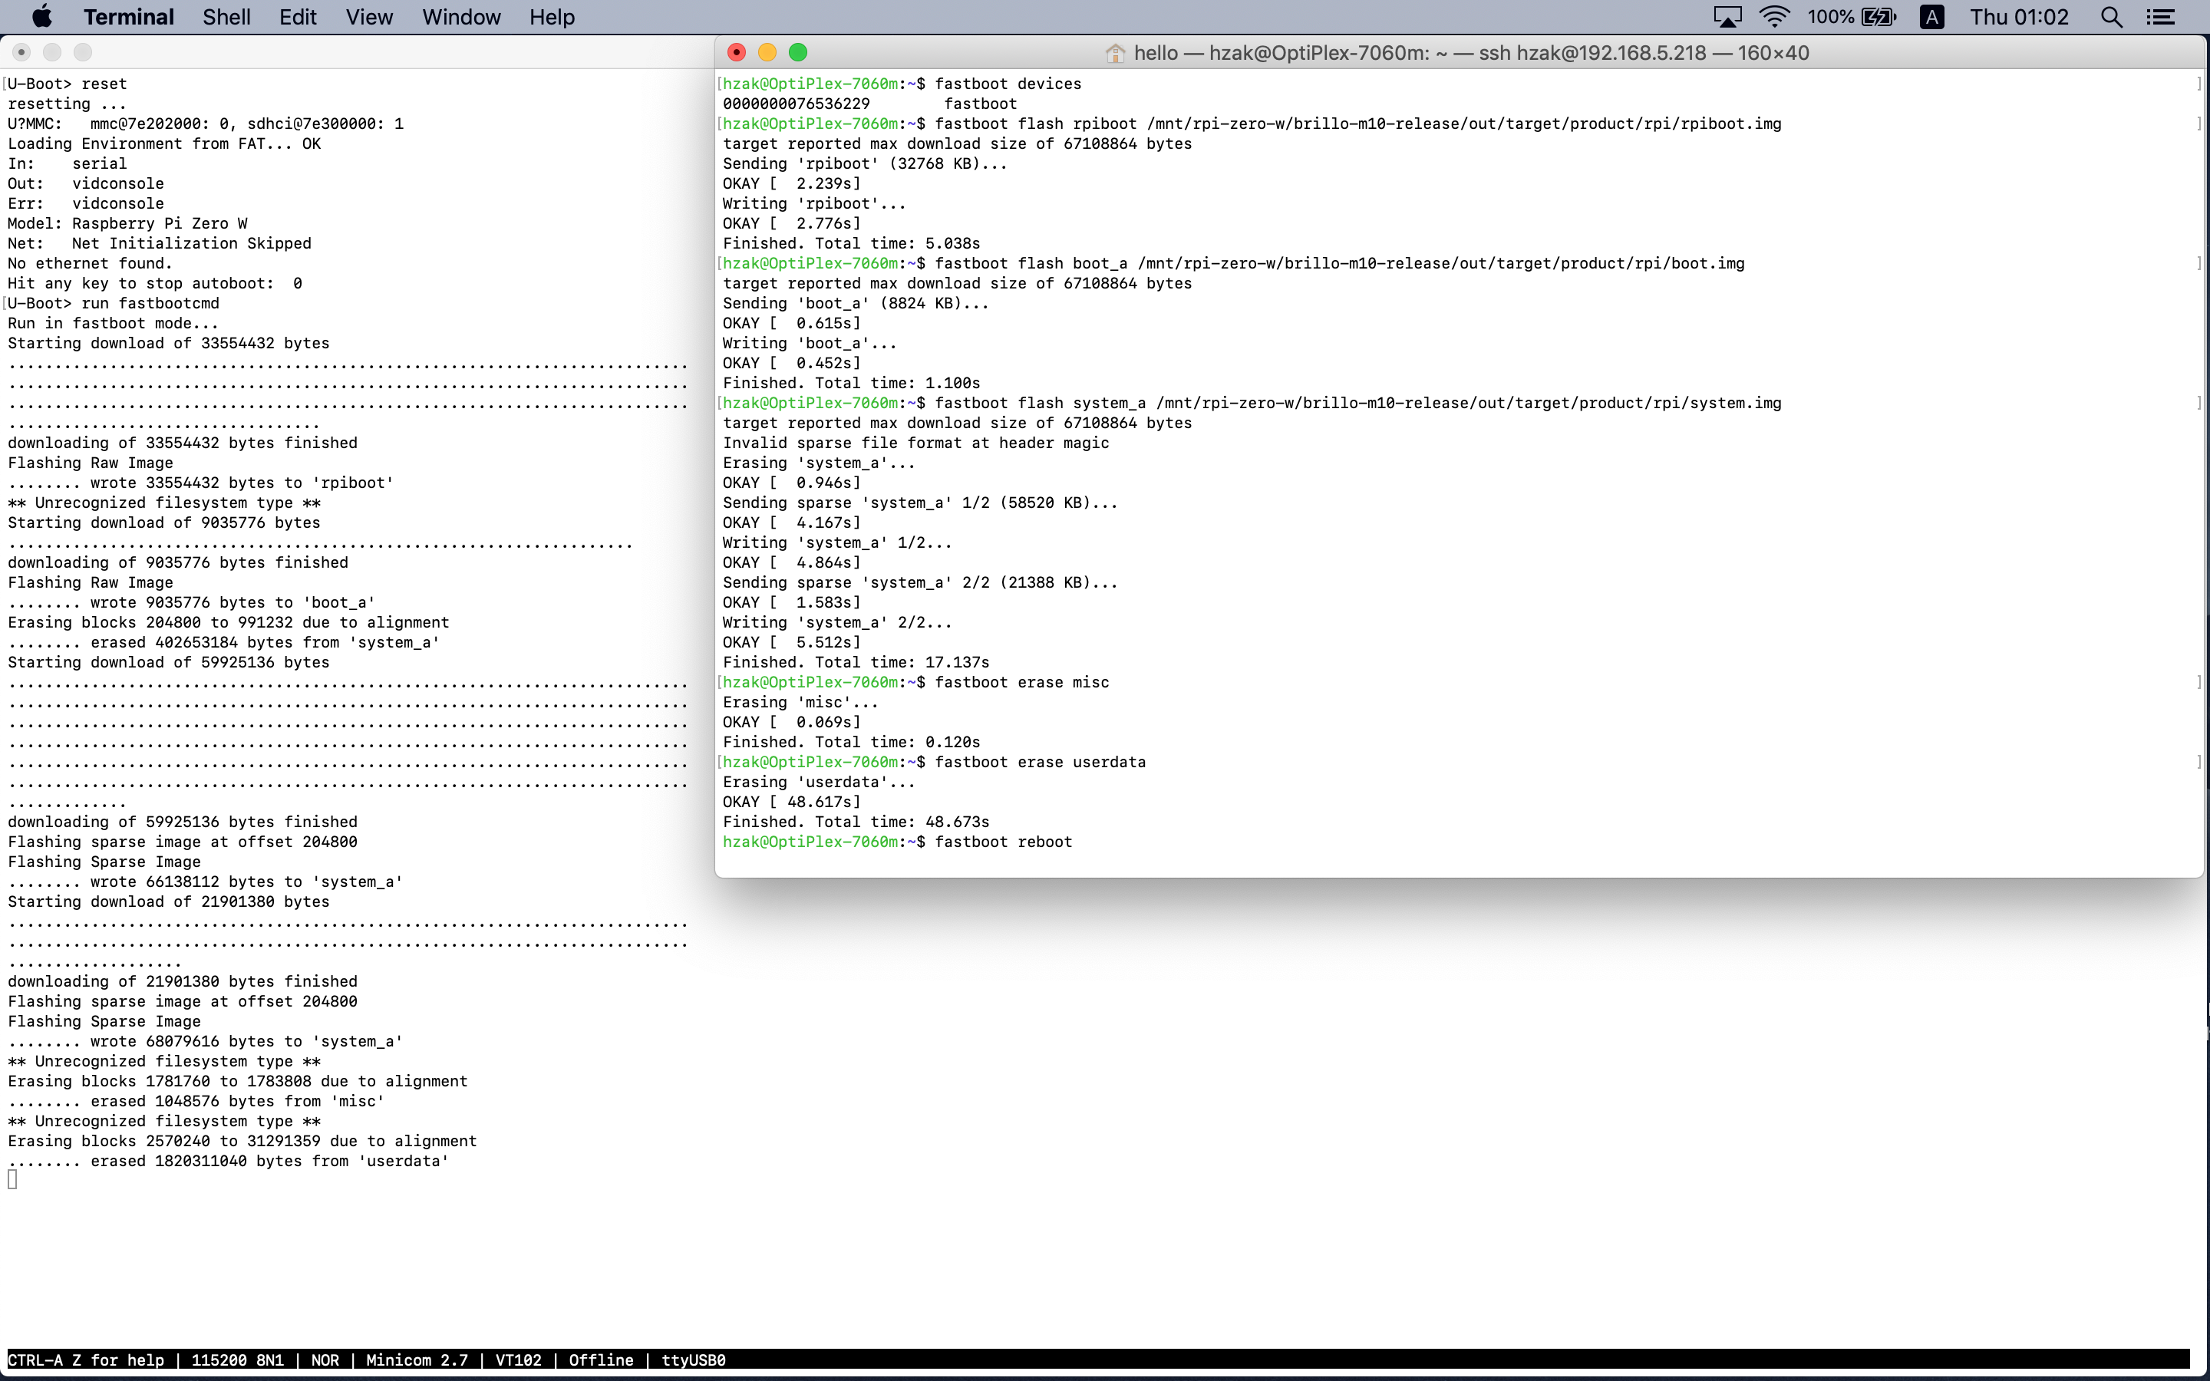Click the home folder proxy icon in title bar
The width and height of the screenshot is (2210, 1381).
1114,53
